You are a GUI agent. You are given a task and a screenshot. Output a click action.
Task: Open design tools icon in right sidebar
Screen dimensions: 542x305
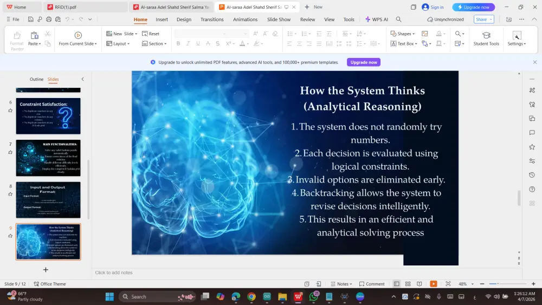(532, 90)
